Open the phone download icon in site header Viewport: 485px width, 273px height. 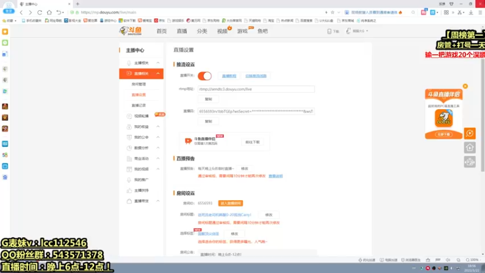(x=329, y=32)
